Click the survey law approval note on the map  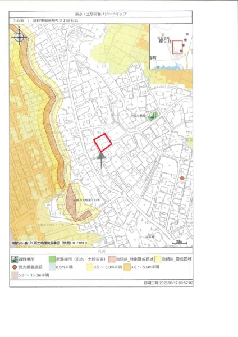click(49, 243)
